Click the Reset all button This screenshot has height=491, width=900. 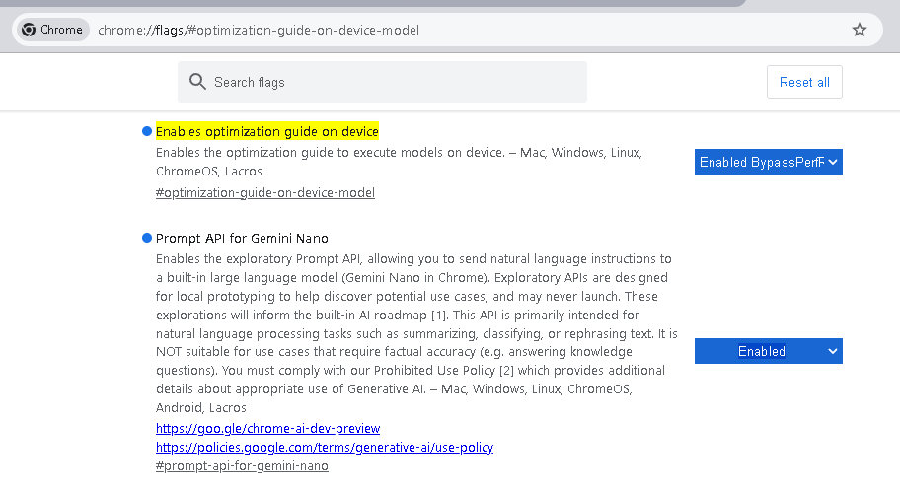coord(804,82)
